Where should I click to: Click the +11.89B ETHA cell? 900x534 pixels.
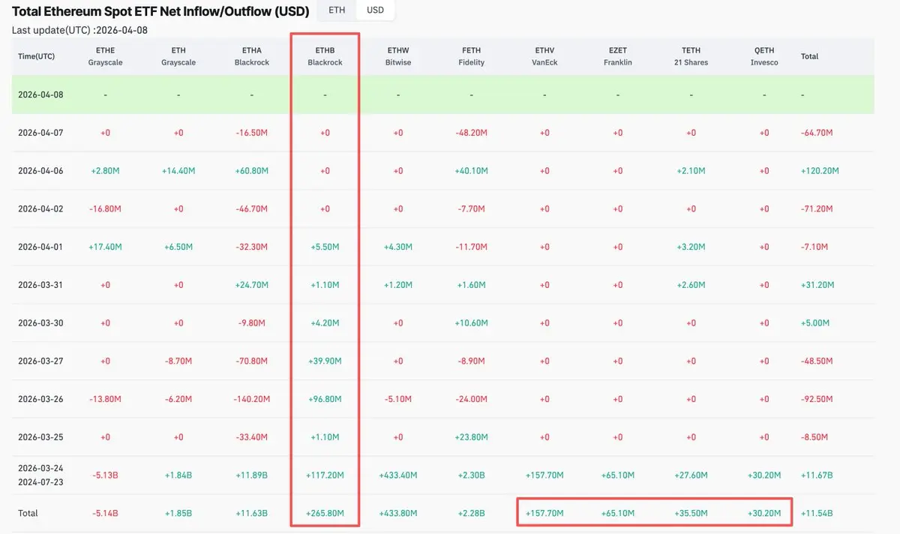(x=251, y=475)
